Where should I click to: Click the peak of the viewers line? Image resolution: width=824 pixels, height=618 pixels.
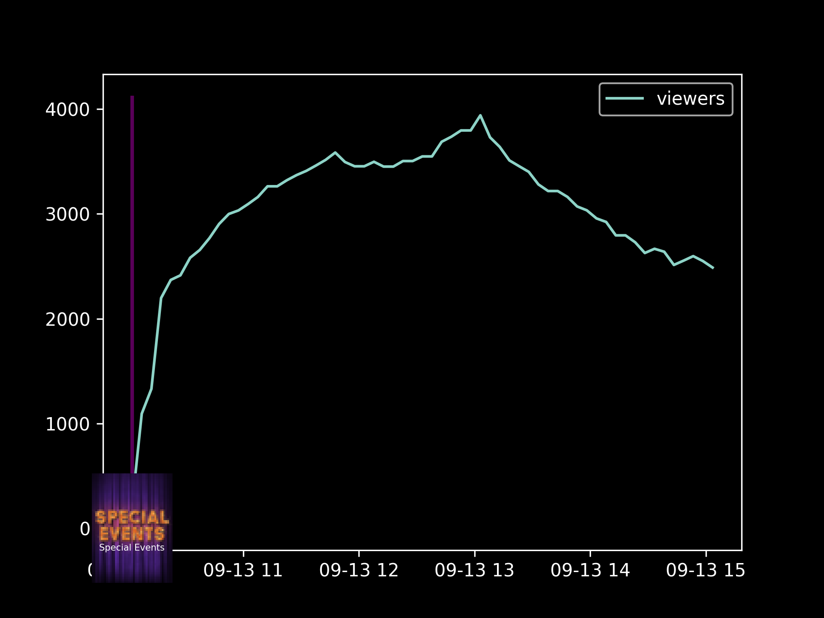point(480,115)
